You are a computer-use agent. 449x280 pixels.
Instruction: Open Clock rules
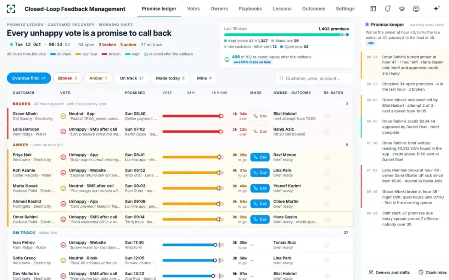433,273
